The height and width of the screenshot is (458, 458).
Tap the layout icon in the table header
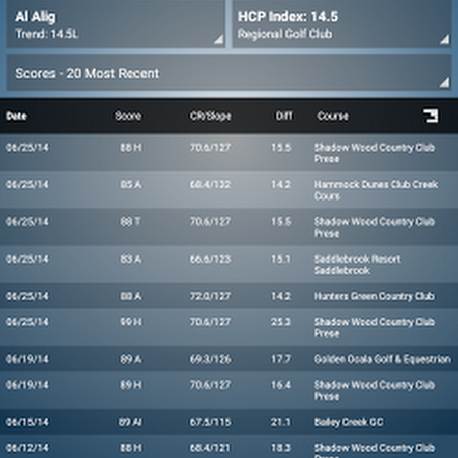click(x=431, y=116)
